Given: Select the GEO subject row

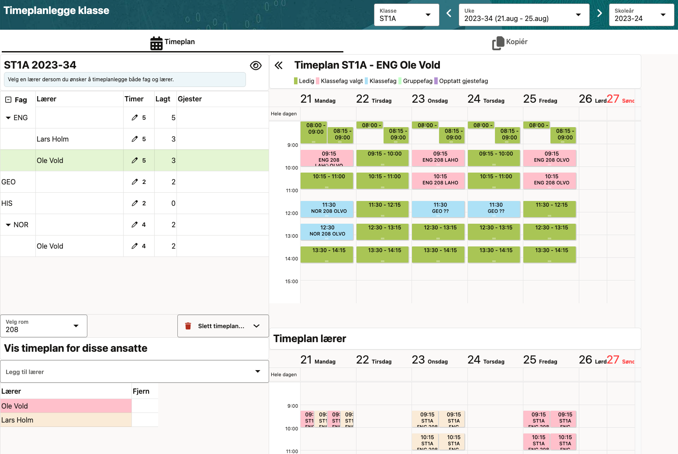Looking at the screenshot, I should tap(135, 182).
